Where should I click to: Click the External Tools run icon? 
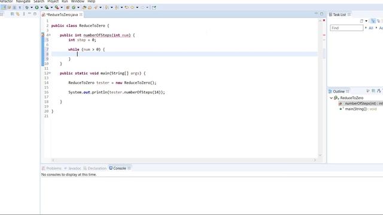point(57,7)
